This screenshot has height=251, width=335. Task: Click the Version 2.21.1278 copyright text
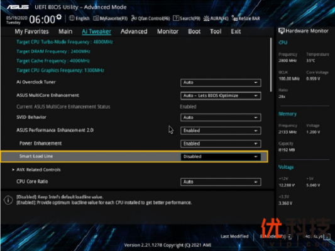pos(167,245)
